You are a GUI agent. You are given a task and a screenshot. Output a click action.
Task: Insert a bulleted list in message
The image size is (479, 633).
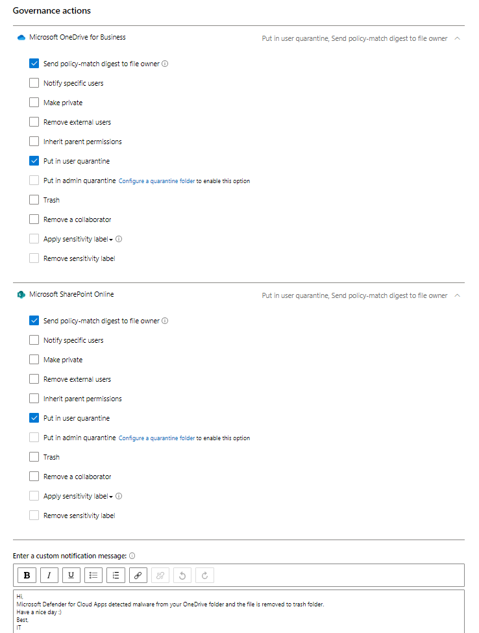(x=93, y=575)
